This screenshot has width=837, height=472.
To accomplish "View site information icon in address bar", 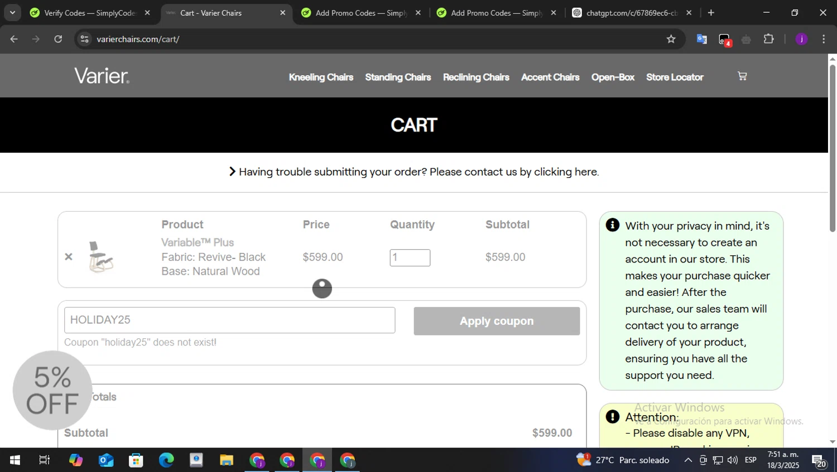I will pos(84,39).
